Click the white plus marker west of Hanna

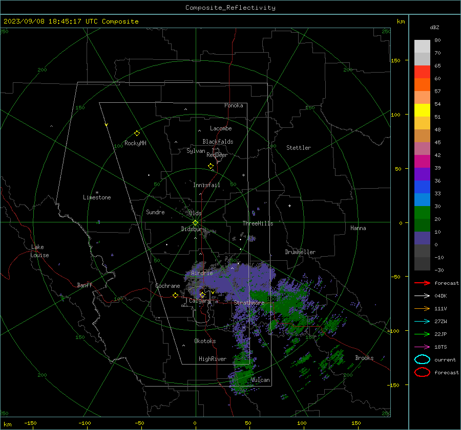tap(289, 206)
